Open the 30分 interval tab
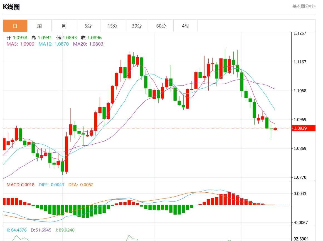Screen dimensions: 323x241 click(x=137, y=26)
